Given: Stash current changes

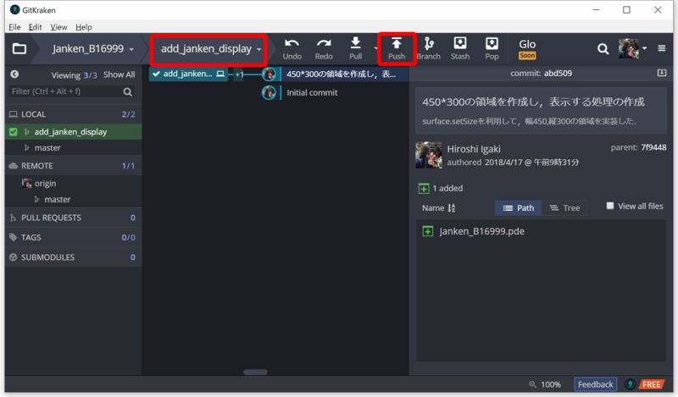Looking at the screenshot, I should click(x=460, y=49).
